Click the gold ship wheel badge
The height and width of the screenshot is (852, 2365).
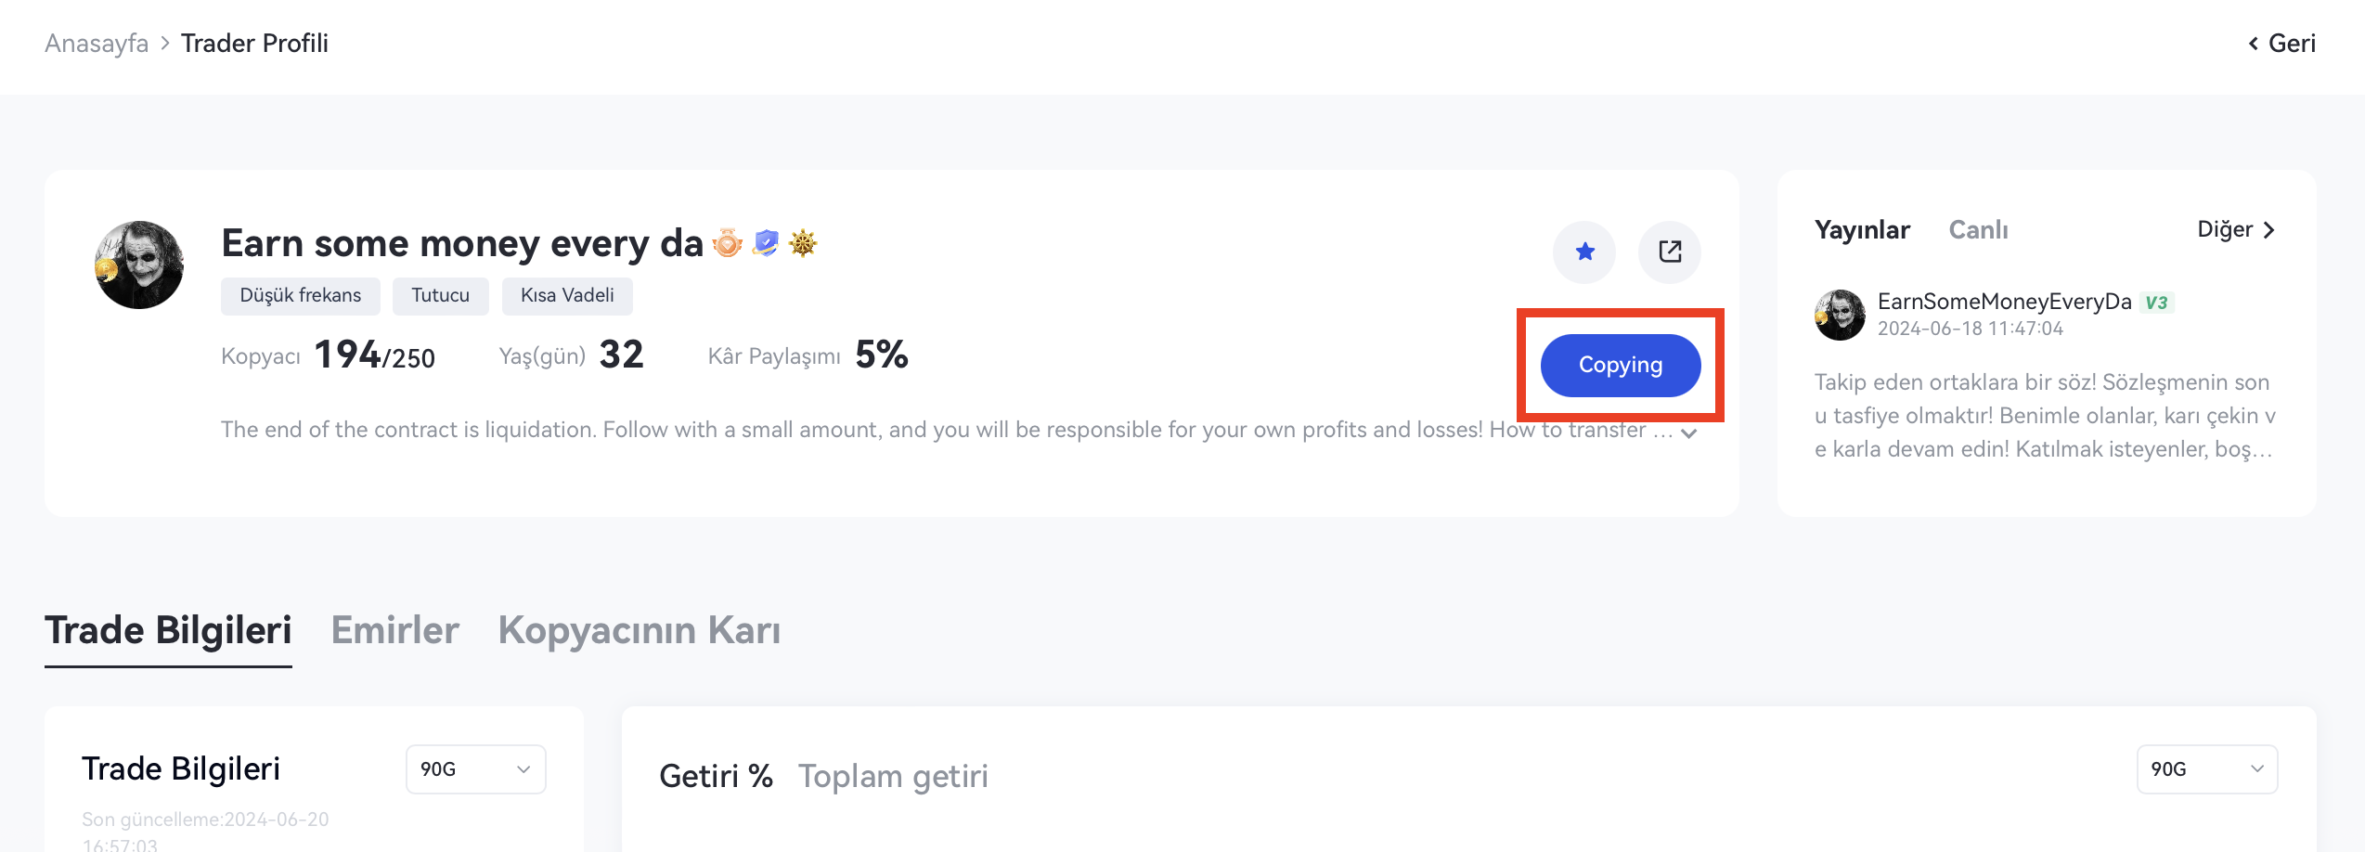[803, 244]
